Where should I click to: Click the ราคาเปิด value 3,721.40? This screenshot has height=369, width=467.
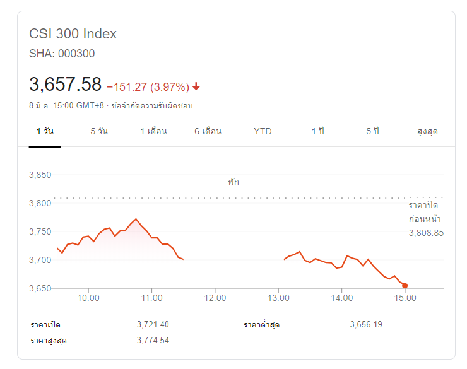pos(153,324)
